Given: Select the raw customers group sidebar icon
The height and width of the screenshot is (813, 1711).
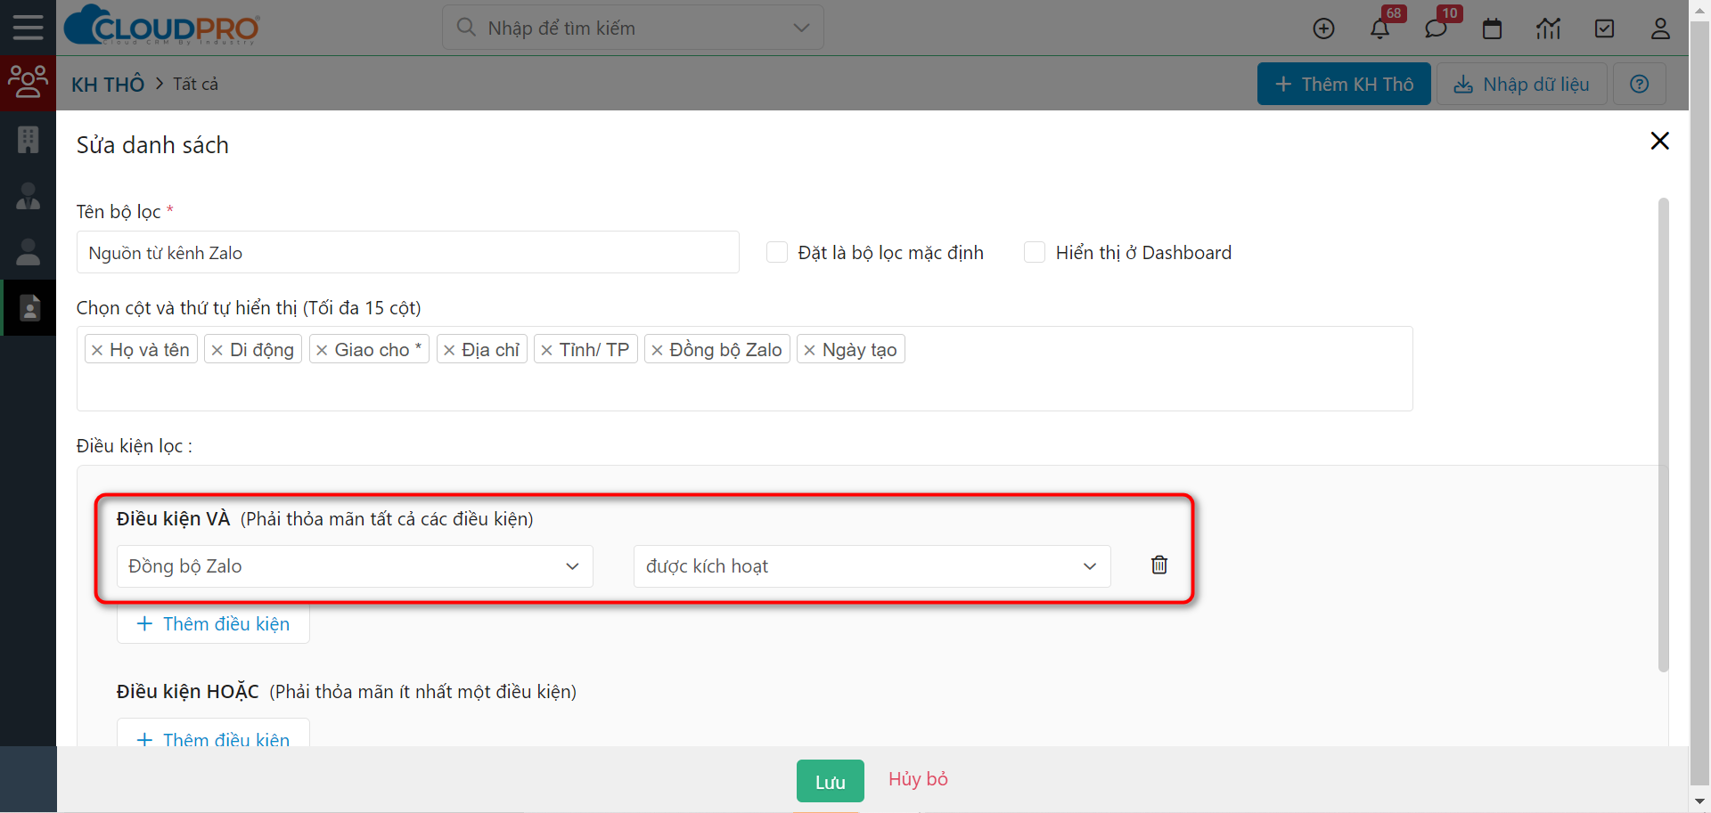Looking at the screenshot, I should 28,83.
